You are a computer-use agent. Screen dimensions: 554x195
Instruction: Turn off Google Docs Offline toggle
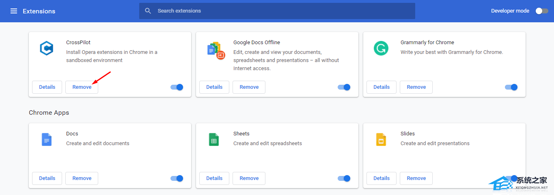point(344,87)
